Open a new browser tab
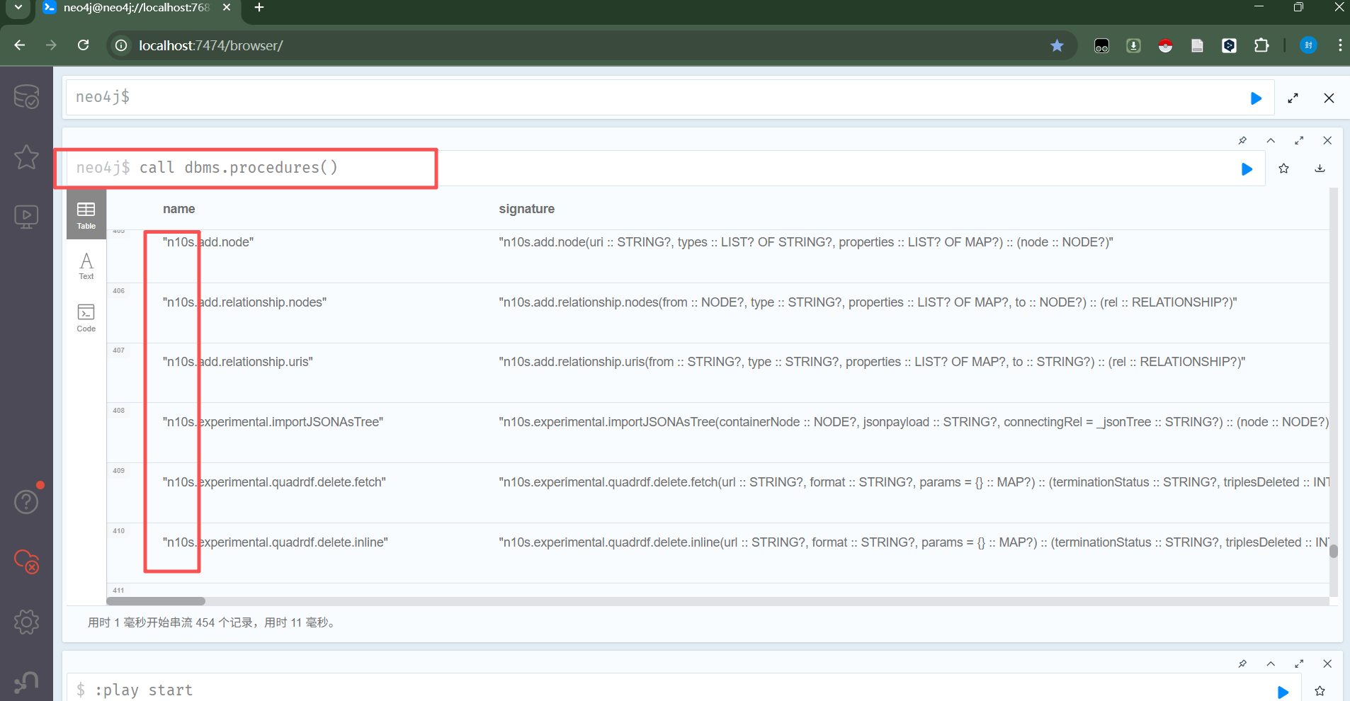The image size is (1350, 701). [x=259, y=8]
